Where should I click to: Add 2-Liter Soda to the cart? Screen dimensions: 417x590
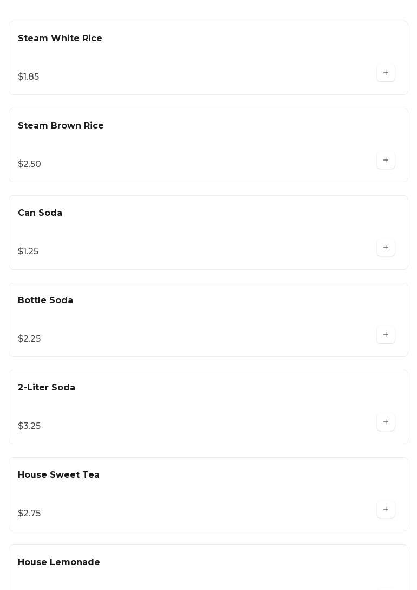pos(386,422)
